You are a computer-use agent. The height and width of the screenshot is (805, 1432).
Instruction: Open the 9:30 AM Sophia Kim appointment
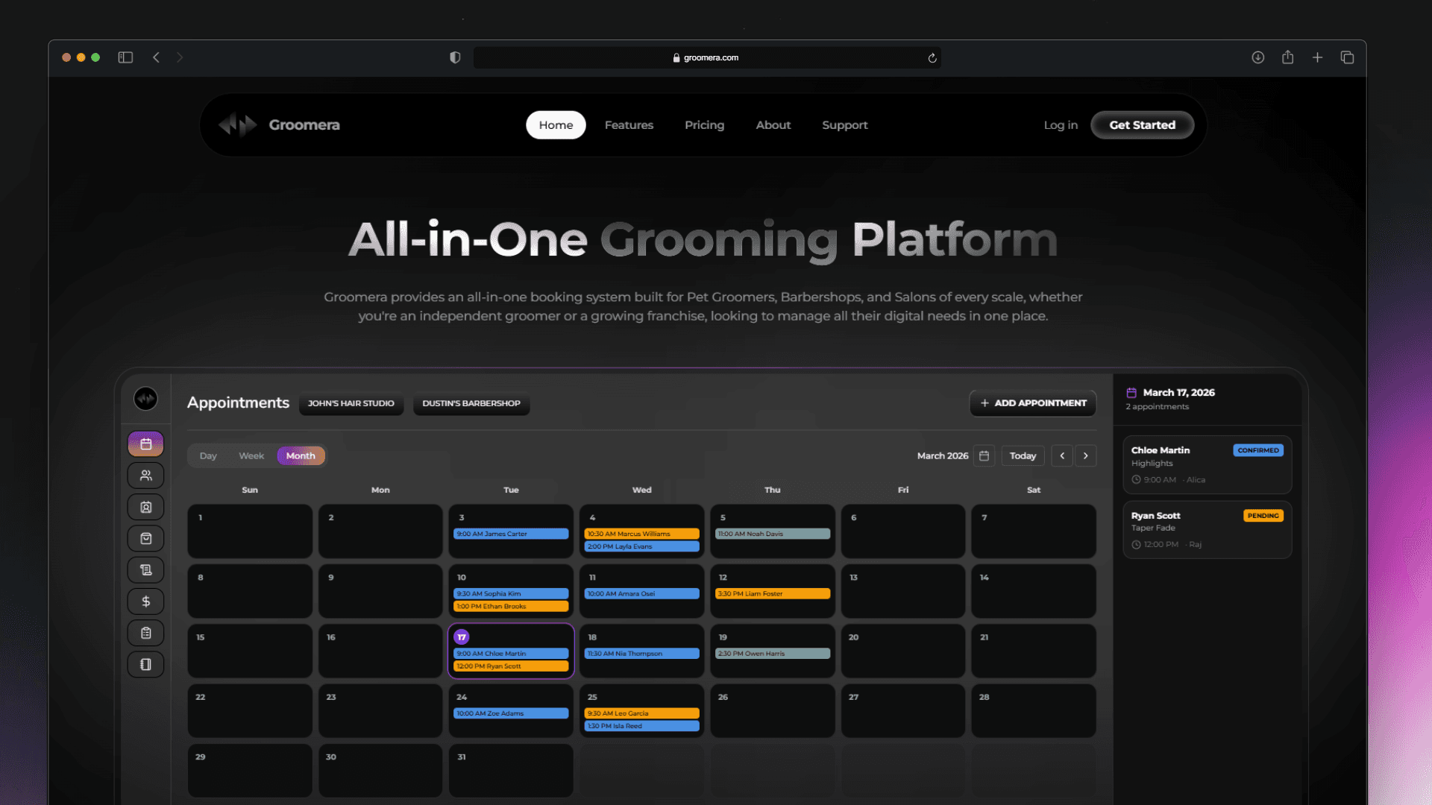[x=511, y=593]
